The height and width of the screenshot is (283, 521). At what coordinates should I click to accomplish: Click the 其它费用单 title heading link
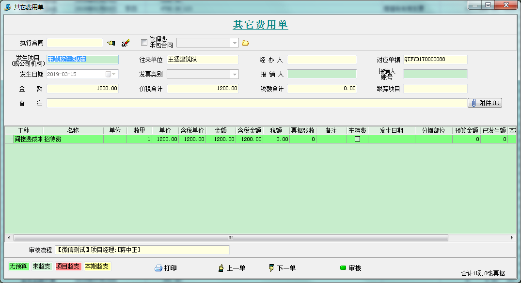point(261,25)
